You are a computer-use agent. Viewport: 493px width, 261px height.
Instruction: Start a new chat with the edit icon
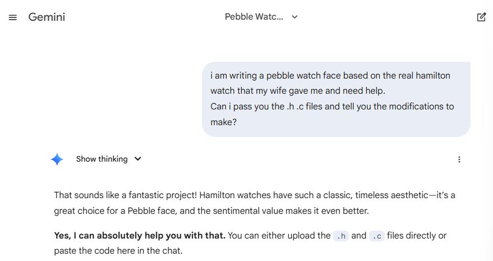point(481,17)
